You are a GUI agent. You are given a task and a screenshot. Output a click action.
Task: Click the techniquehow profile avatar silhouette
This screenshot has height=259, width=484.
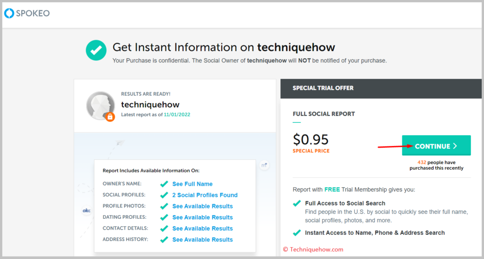100,105
